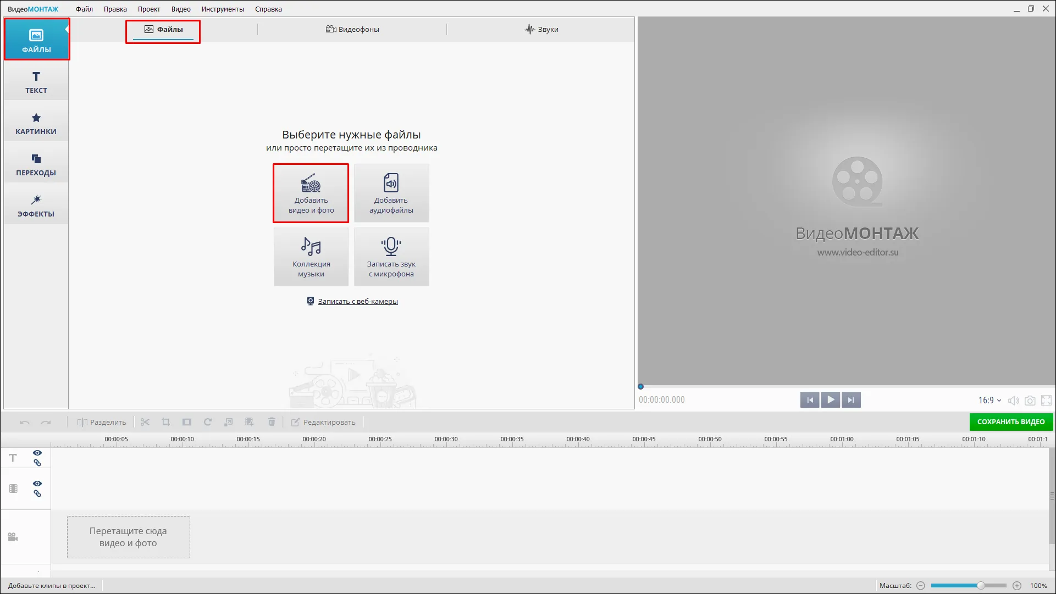Click the redo arrow icon
1056x594 pixels.
coord(46,422)
